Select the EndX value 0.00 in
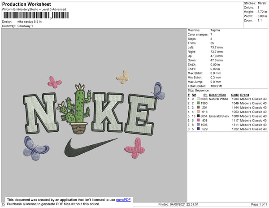The height and width of the screenshot is (208, 269). click(215, 65)
